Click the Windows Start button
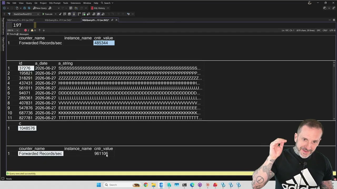The image size is (337, 189). (99, 185)
